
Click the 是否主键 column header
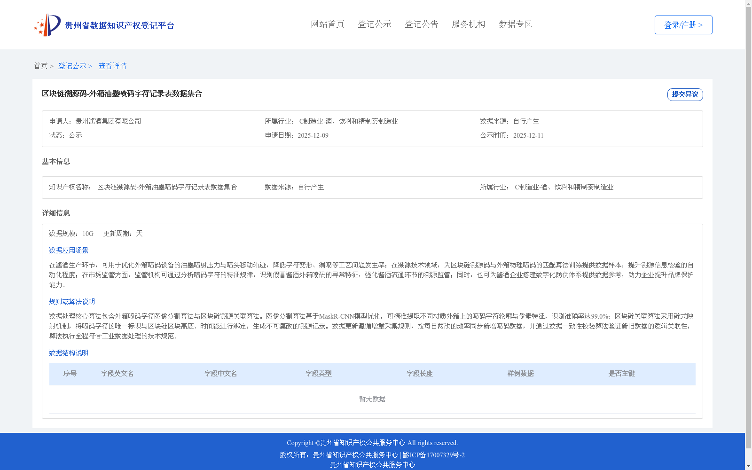(x=622, y=374)
